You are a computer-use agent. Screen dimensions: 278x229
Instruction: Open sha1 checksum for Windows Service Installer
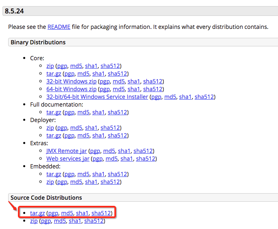(185, 97)
